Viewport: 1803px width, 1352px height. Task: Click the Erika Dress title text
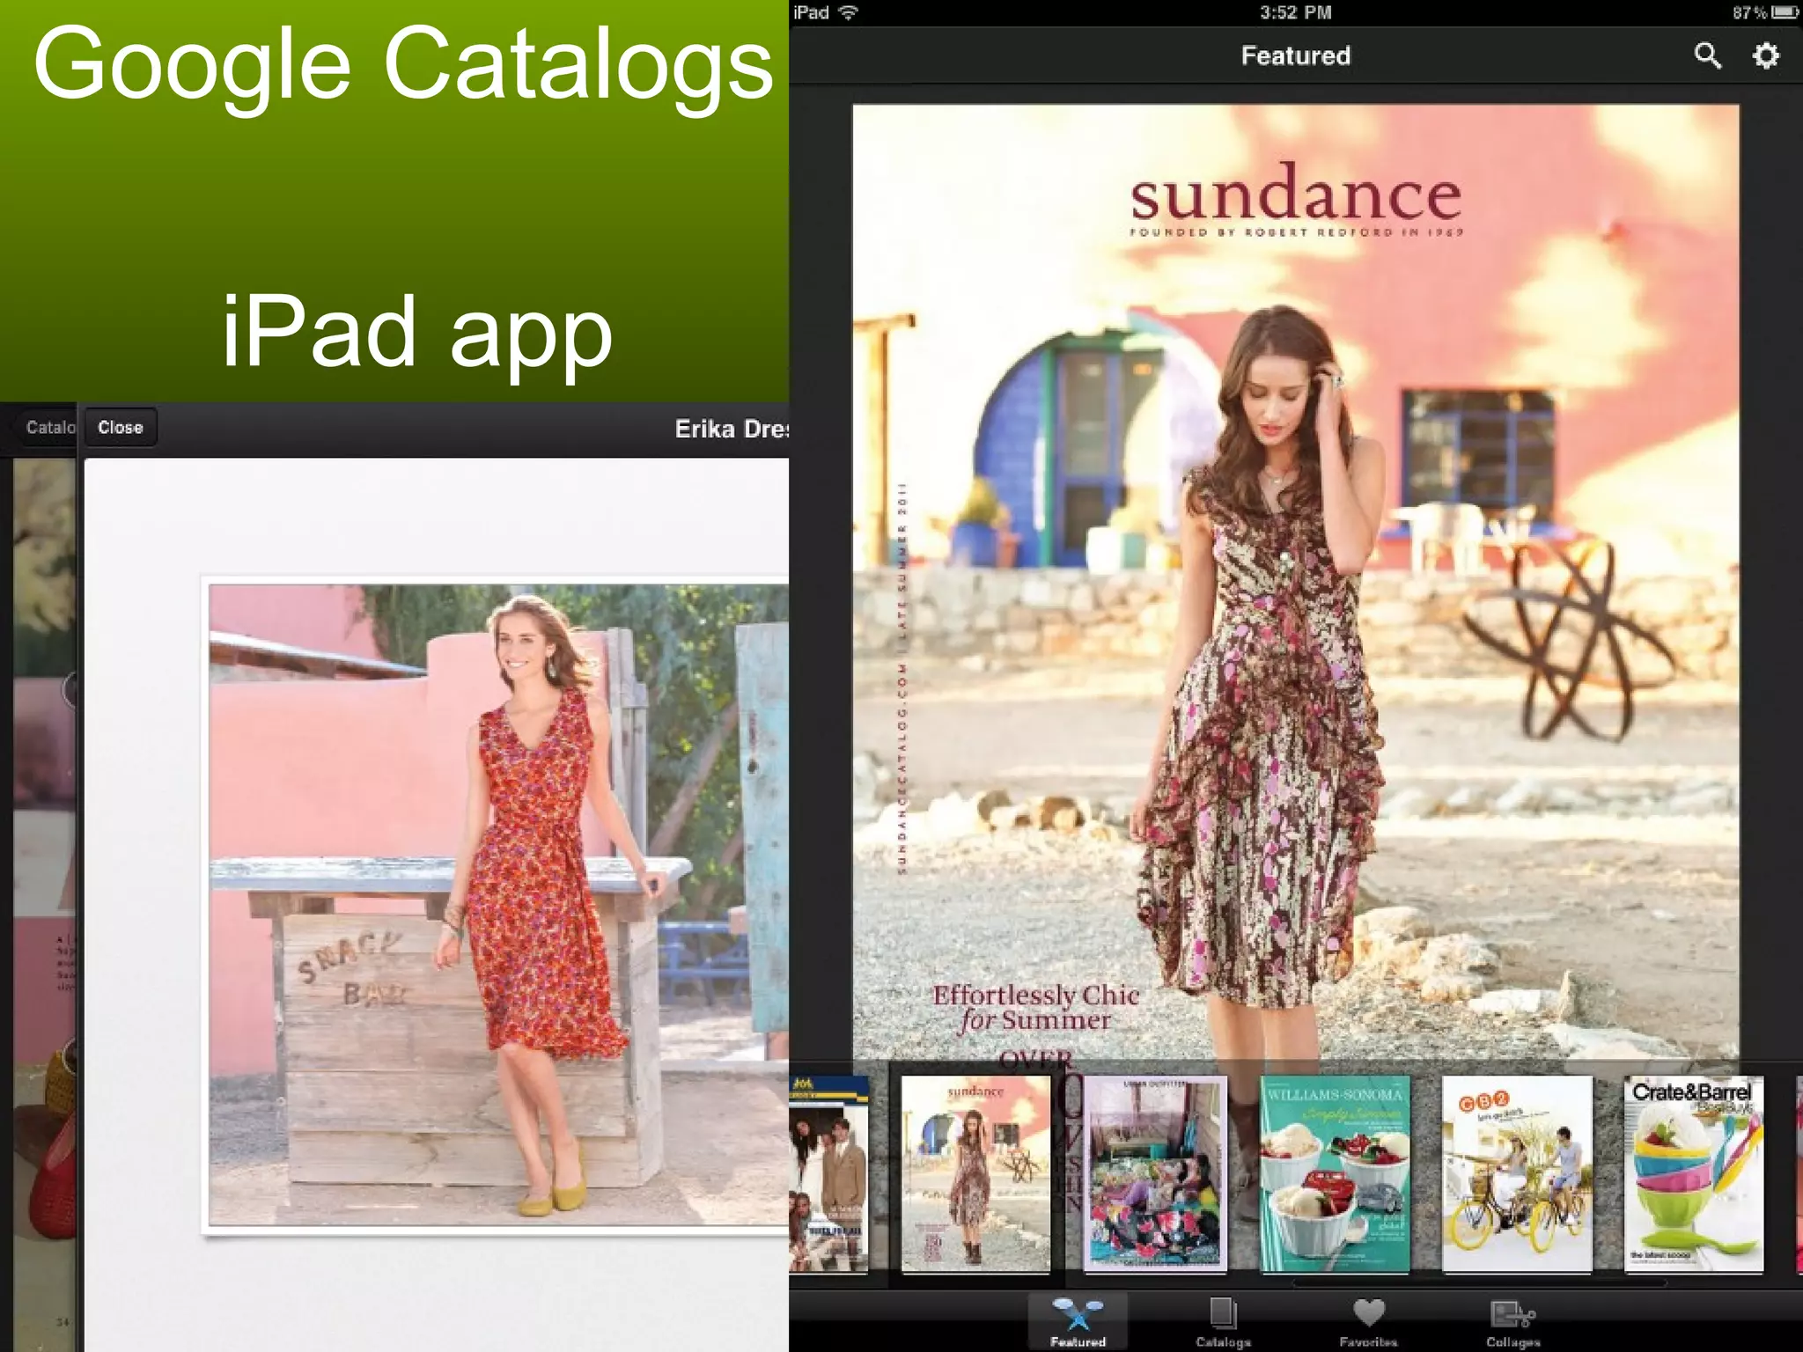(x=732, y=429)
